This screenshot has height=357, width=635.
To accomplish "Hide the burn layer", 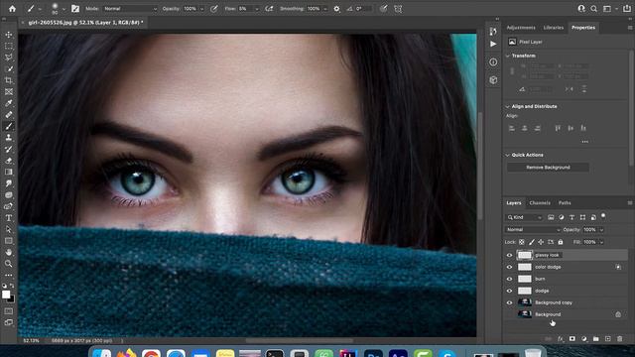I will [x=509, y=279].
